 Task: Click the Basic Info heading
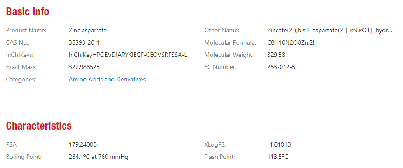28,11
